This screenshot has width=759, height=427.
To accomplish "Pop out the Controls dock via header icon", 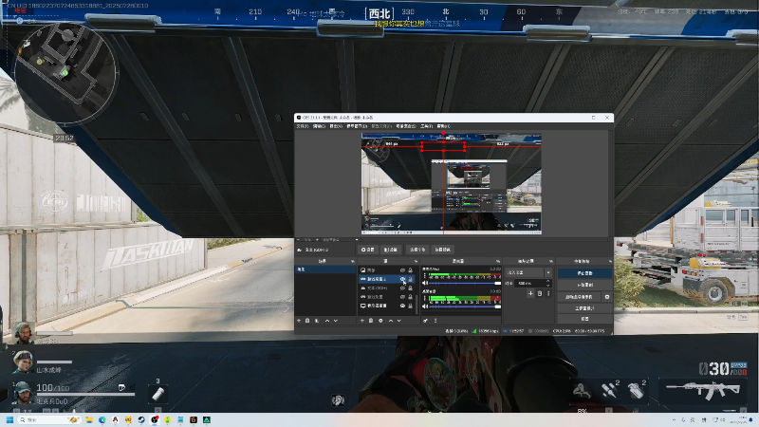I will coord(610,262).
